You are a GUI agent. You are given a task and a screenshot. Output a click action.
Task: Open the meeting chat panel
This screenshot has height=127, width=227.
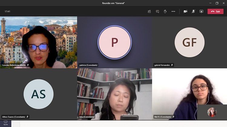pyautogui.click(x=157, y=11)
